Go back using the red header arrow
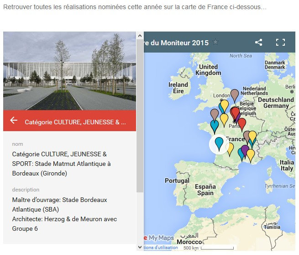 [x=14, y=121]
